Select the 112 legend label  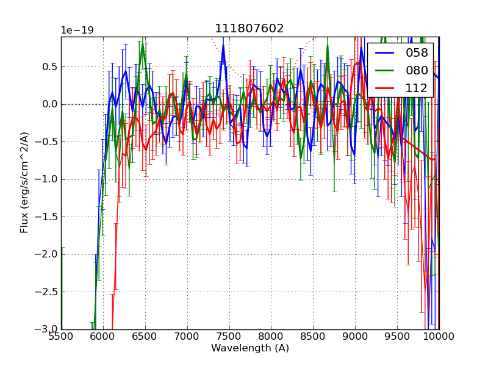tap(417, 88)
